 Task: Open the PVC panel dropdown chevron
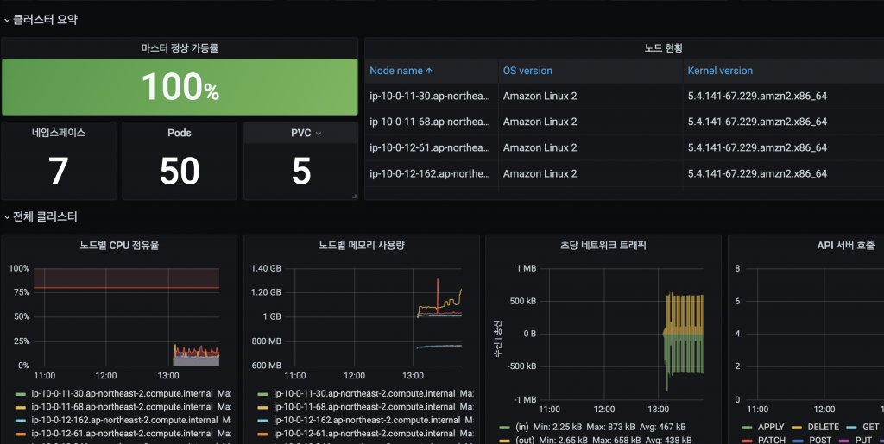coord(319,134)
